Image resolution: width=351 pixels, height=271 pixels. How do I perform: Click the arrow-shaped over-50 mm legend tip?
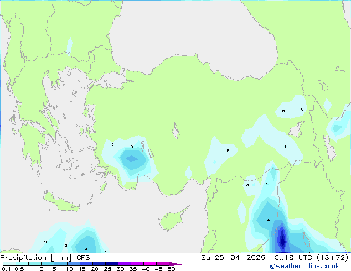click(175, 264)
